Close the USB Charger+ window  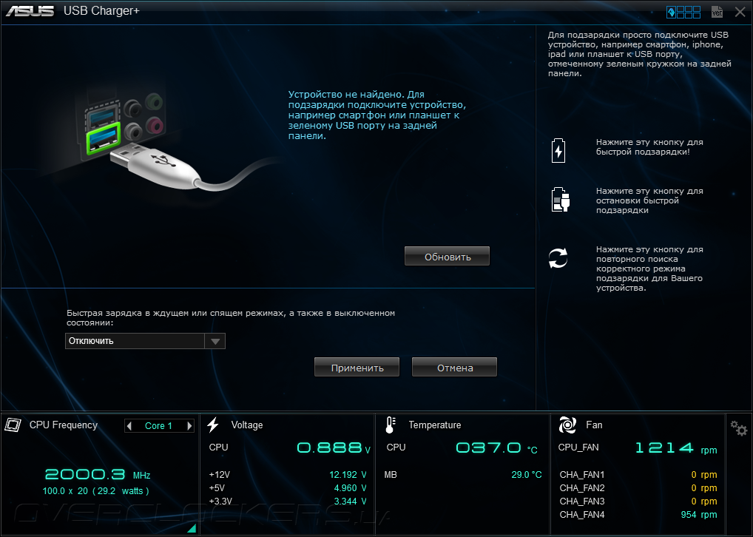[x=740, y=12]
